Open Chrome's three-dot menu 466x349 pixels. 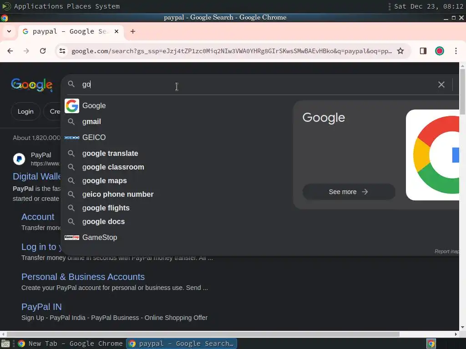coord(456,51)
